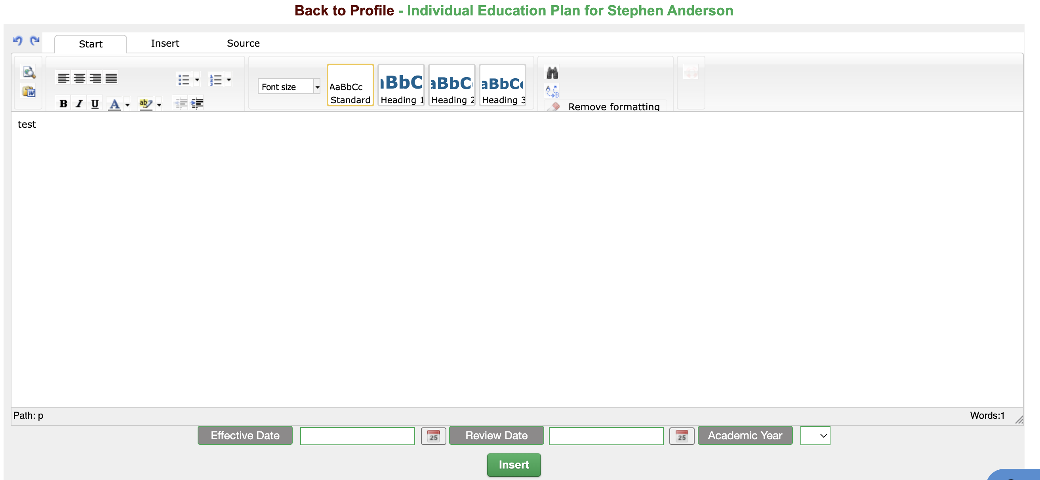Image resolution: width=1040 pixels, height=480 pixels.
Task: Click the Effective Date label button
Action: 245,435
